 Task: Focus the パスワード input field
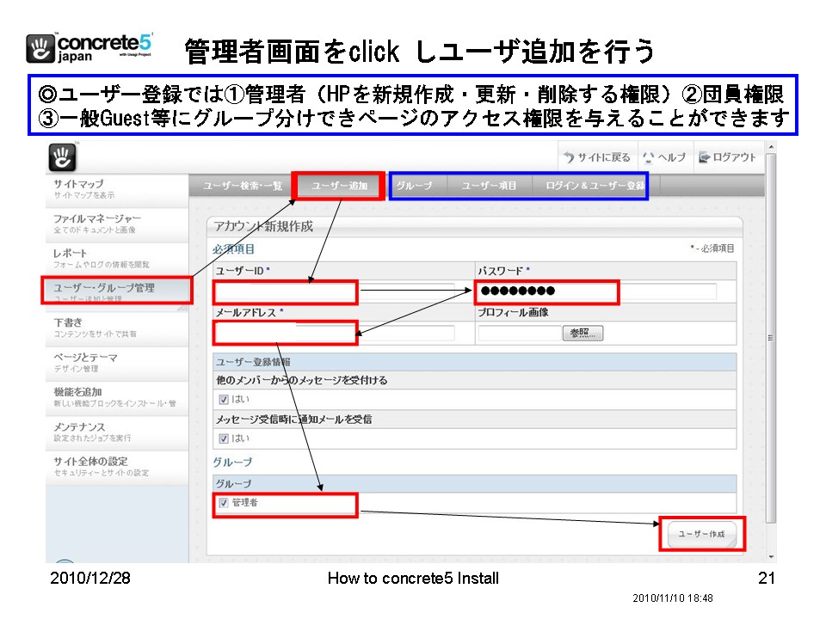[x=597, y=291]
